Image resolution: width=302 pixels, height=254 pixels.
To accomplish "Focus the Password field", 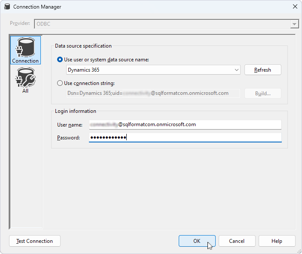I will coord(185,138).
